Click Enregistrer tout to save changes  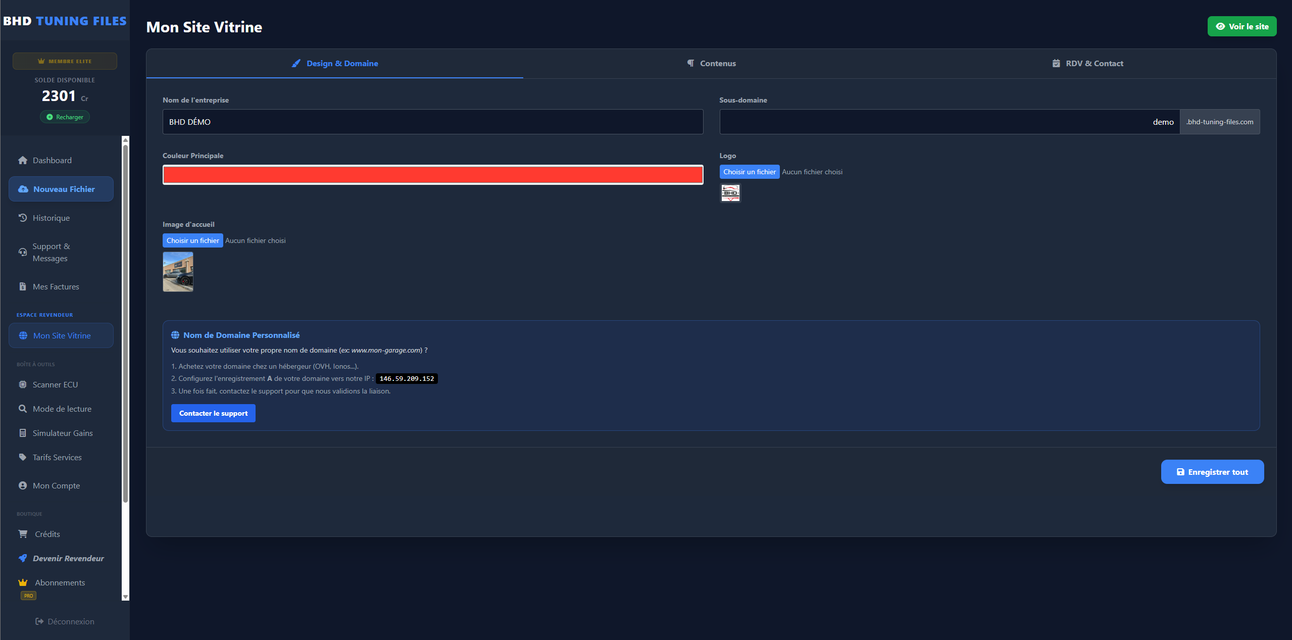pyautogui.click(x=1212, y=471)
